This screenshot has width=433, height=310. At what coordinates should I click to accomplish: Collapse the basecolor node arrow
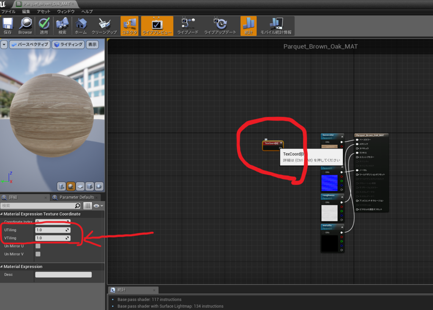(x=342, y=137)
